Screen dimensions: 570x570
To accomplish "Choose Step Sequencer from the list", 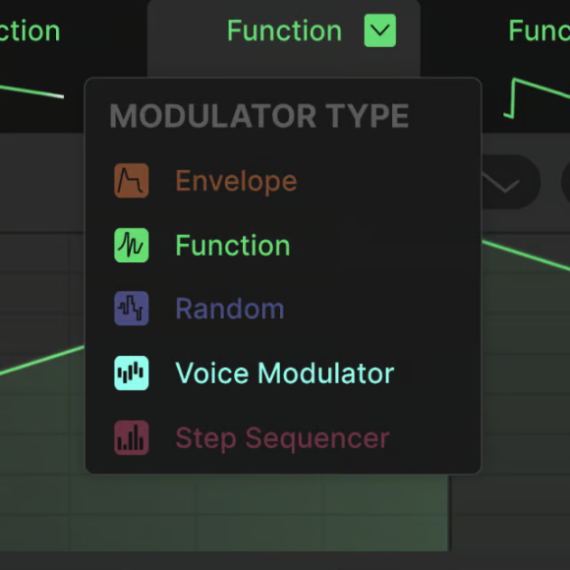I will point(282,438).
